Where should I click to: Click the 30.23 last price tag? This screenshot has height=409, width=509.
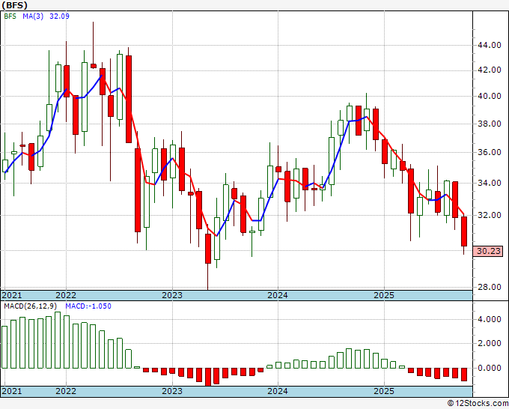488,251
